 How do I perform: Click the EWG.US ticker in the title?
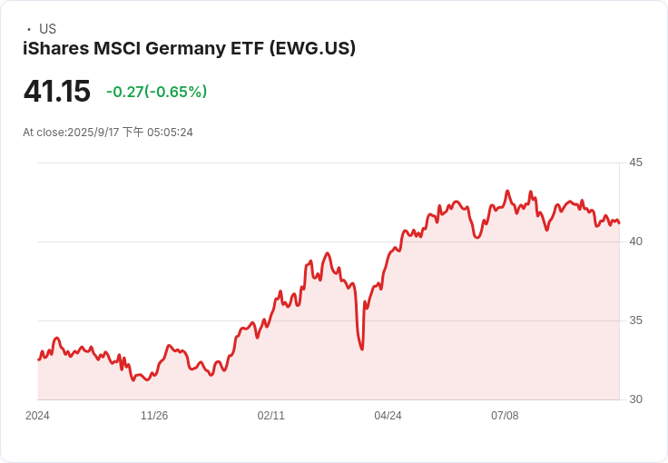click(x=313, y=48)
